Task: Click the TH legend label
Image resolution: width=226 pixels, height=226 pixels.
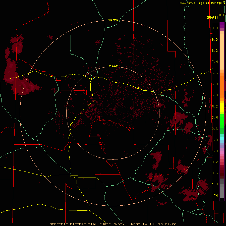Action: tap(216, 196)
